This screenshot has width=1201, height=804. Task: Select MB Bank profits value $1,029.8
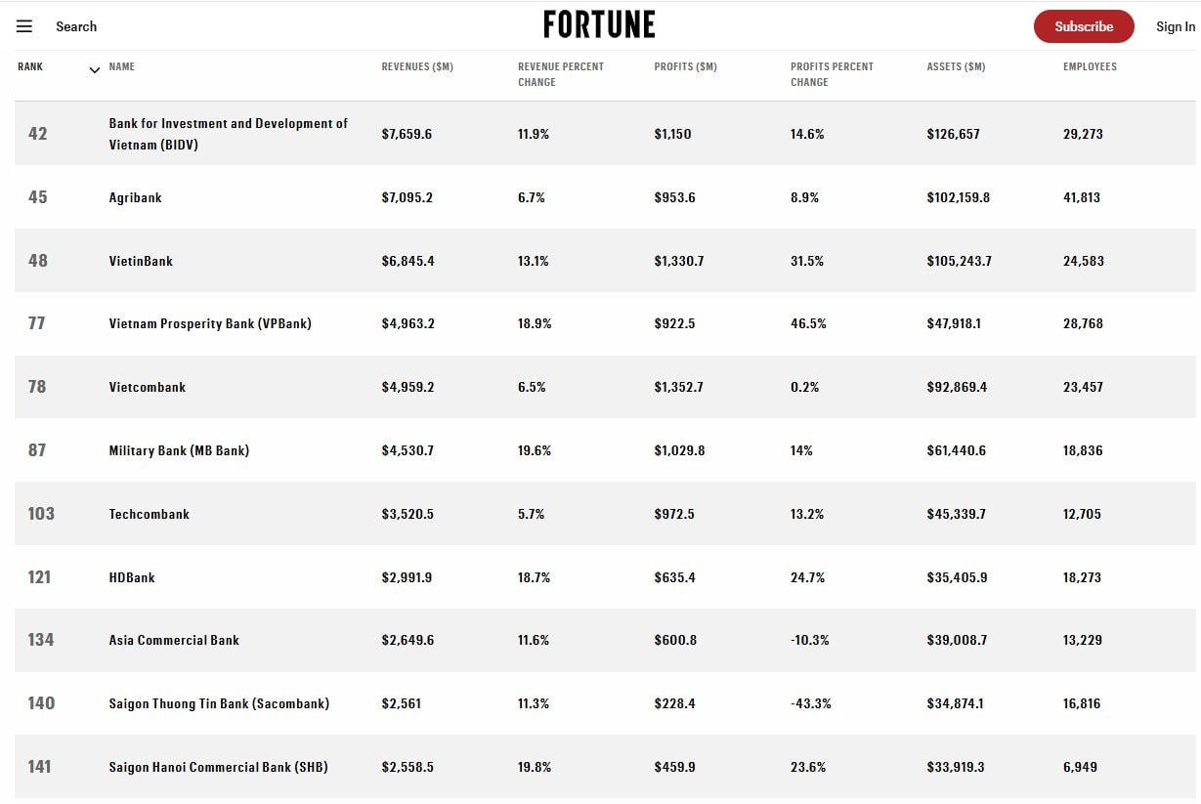pyautogui.click(x=679, y=450)
